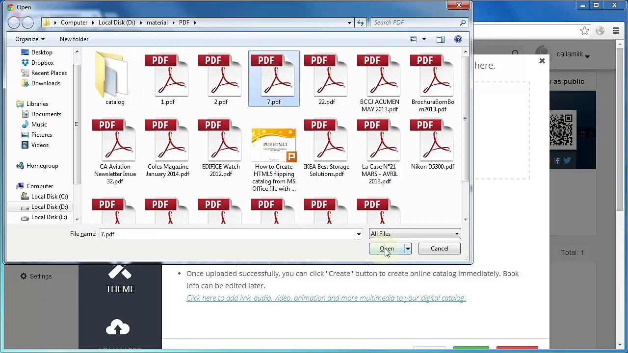Open Desktop in the navigation pane
Screen dimensions: 628x353
[42, 52]
